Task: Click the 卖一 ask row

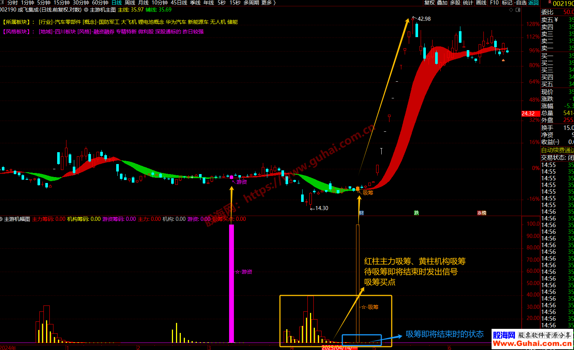Action: pos(557,48)
